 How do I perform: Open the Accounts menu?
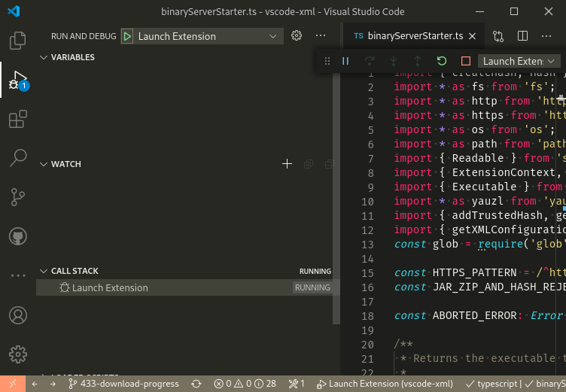18,315
